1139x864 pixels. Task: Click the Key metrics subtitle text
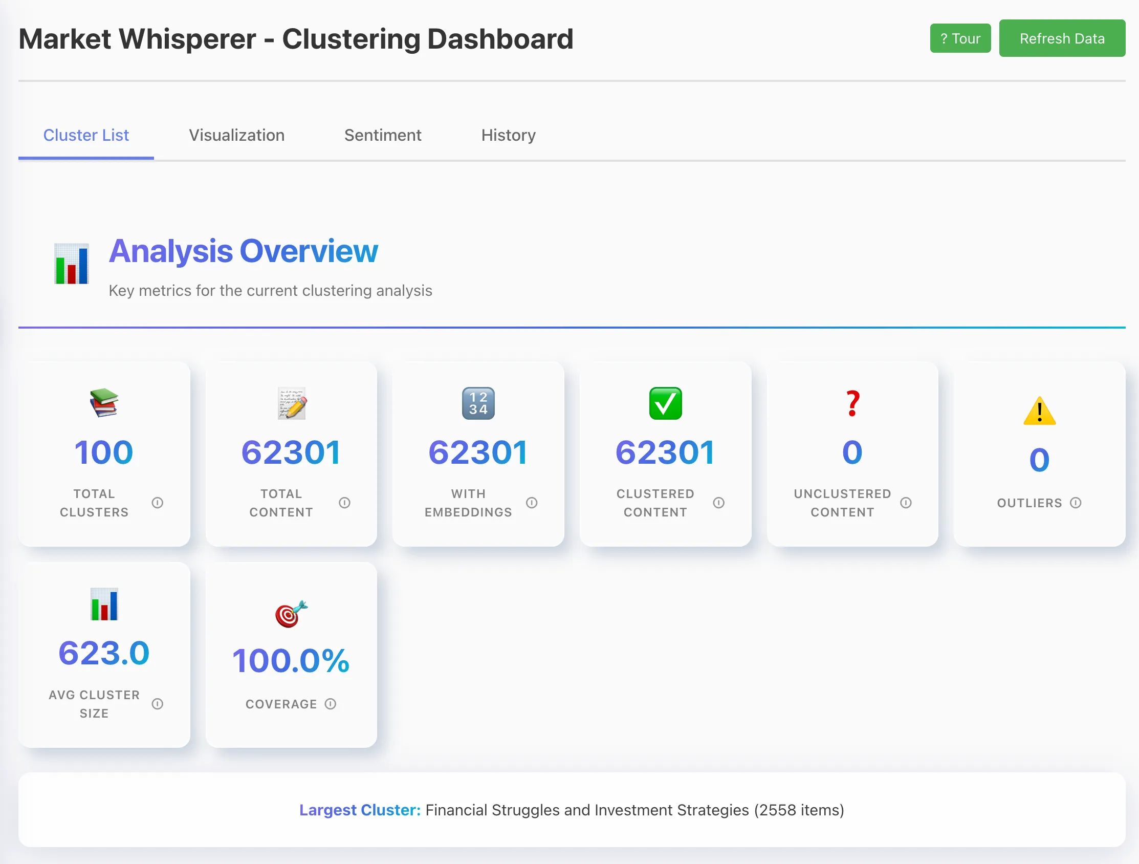pos(270,291)
